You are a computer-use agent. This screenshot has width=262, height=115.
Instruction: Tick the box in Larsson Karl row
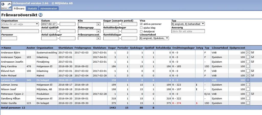click(248, 80)
